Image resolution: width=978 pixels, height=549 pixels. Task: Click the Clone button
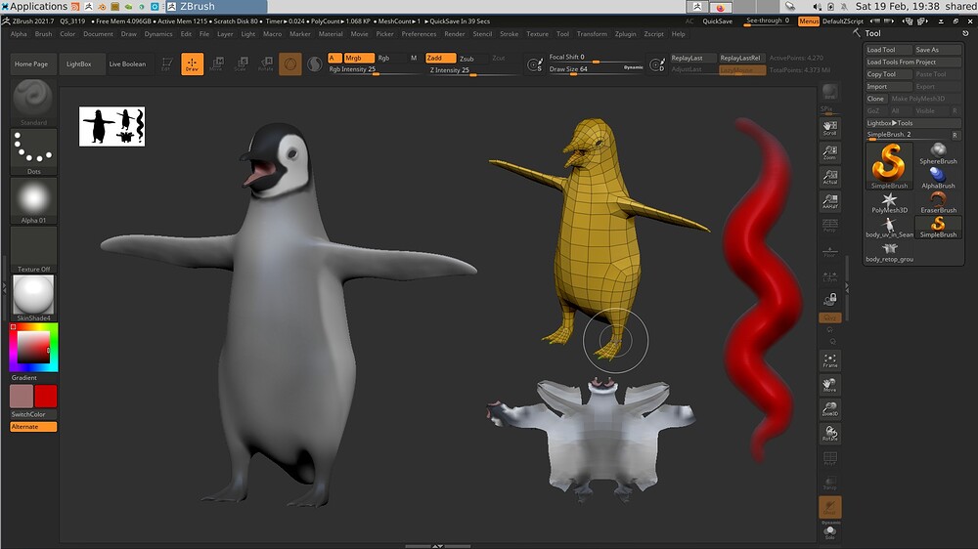875,99
